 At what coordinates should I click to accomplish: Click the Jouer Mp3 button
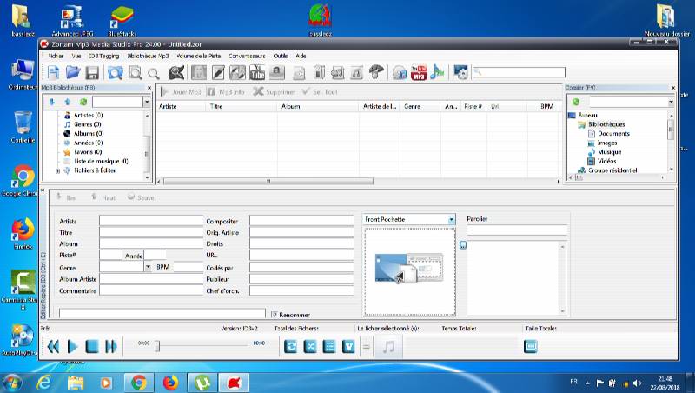[x=181, y=92]
